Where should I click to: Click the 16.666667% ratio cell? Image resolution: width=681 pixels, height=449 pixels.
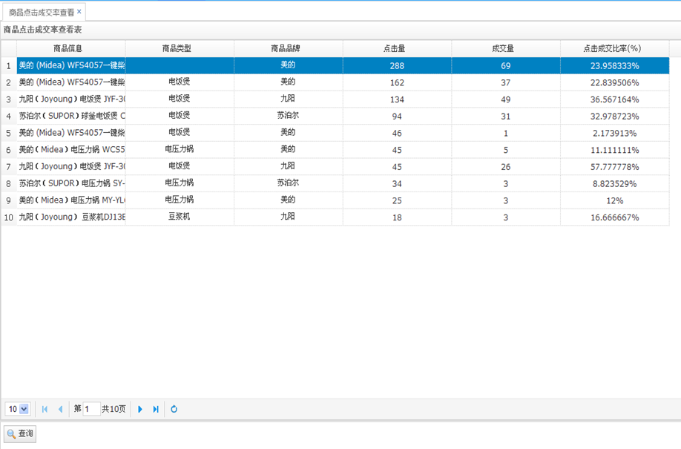[614, 217]
